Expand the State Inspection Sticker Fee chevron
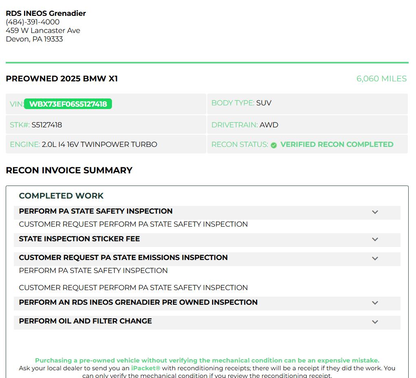 click(x=374, y=240)
